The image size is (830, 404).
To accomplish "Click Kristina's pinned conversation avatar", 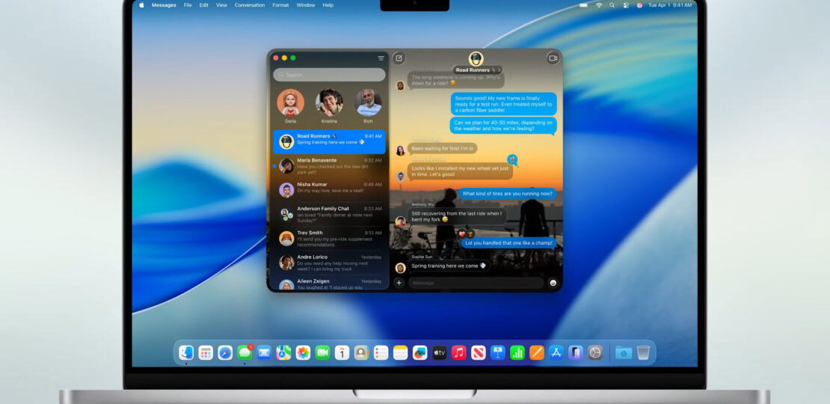I will 329,102.
